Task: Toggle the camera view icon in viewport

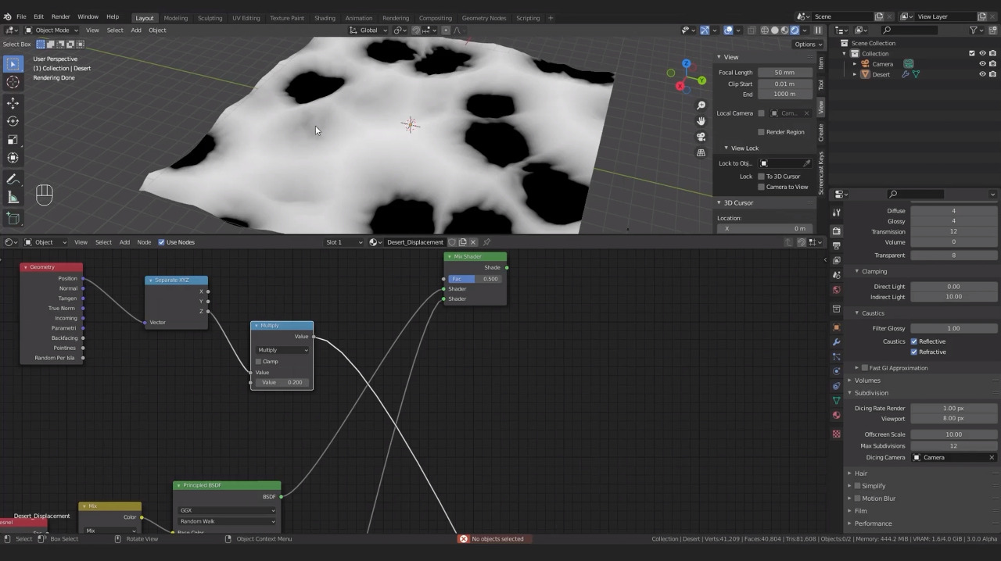Action: click(x=701, y=137)
